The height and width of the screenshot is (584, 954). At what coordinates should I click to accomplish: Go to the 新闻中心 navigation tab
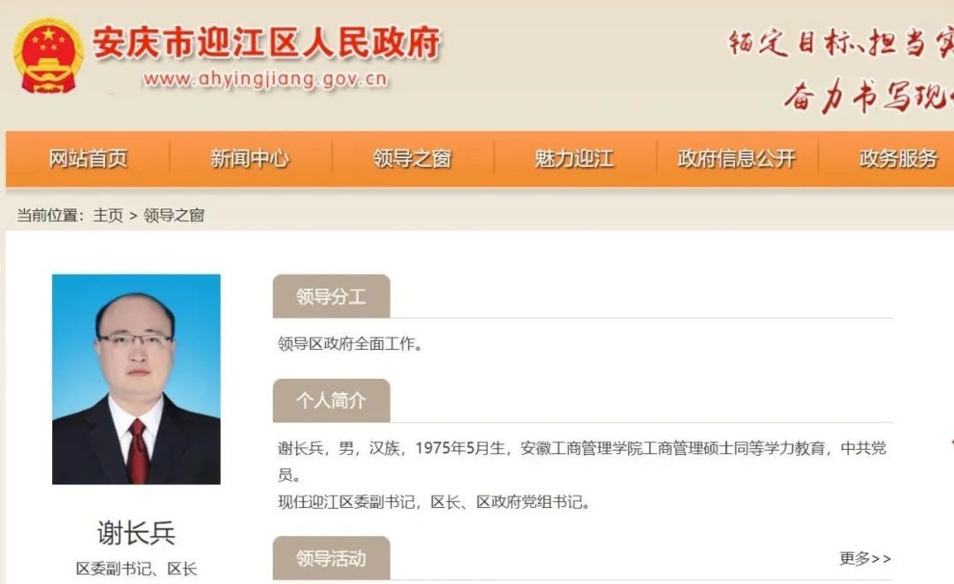(250, 159)
